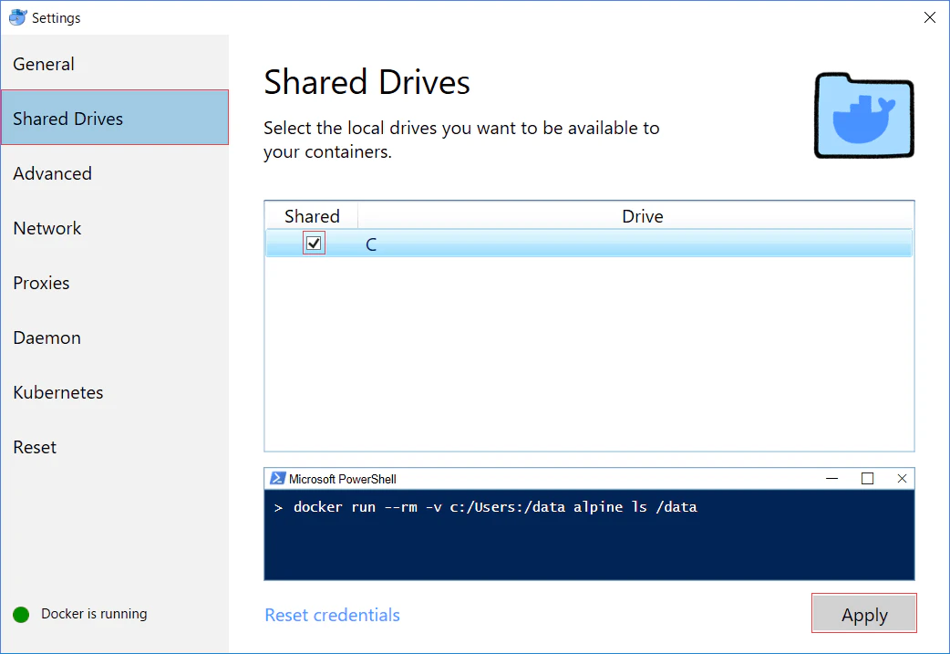Click the Docker whale icon in title bar

tap(18, 17)
